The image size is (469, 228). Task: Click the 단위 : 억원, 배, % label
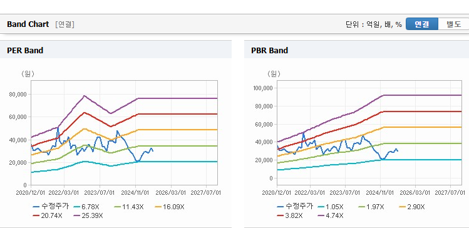click(374, 24)
